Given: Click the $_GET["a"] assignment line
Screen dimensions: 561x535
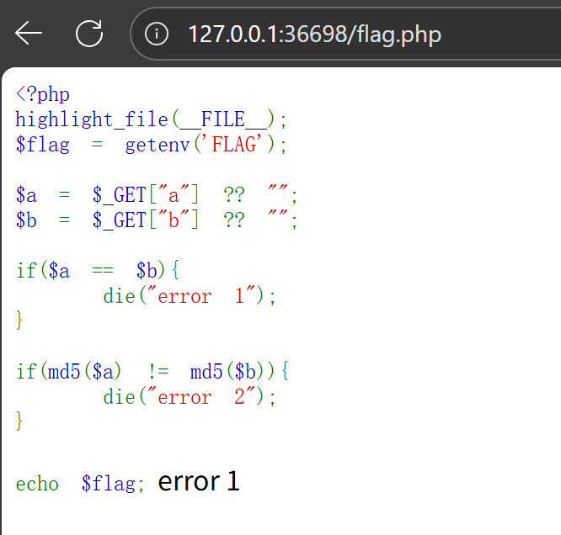Looking at the screenshot, I should click(x=157, y=196).
